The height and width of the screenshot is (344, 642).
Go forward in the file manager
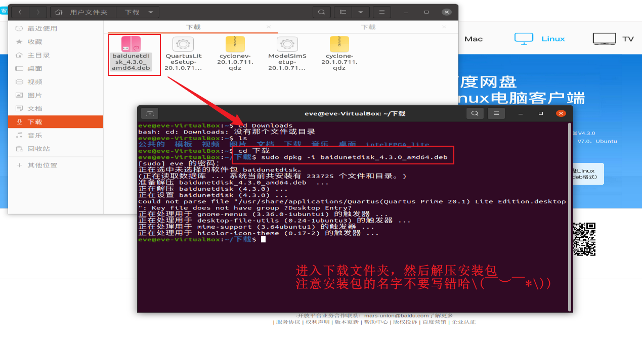pos(38,12)
